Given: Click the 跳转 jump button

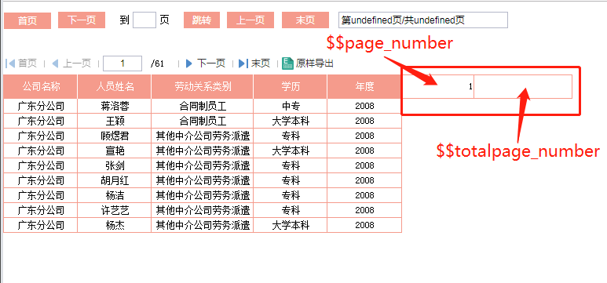Looking at the screenshot, I should [202, 20].
